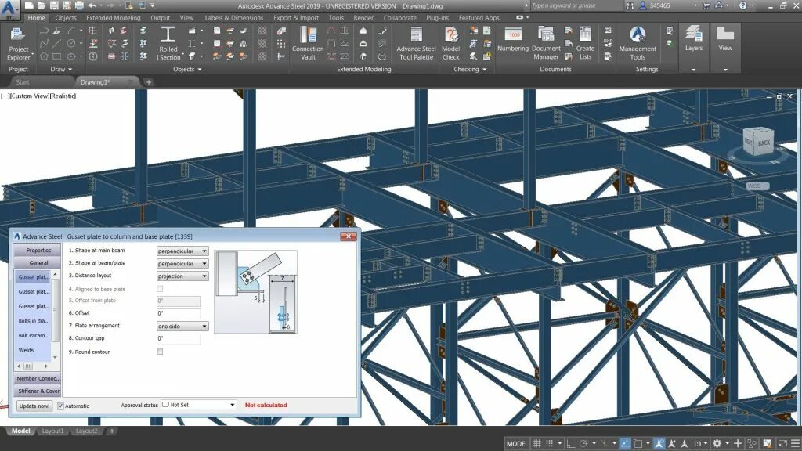The height and width of the screenshot is (451, 802).
Task: Toggle ortho mode in status bar
Action: pos(571,443)
